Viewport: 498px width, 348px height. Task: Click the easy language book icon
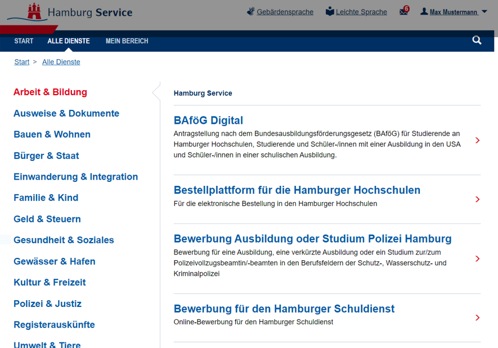(330, 11)
